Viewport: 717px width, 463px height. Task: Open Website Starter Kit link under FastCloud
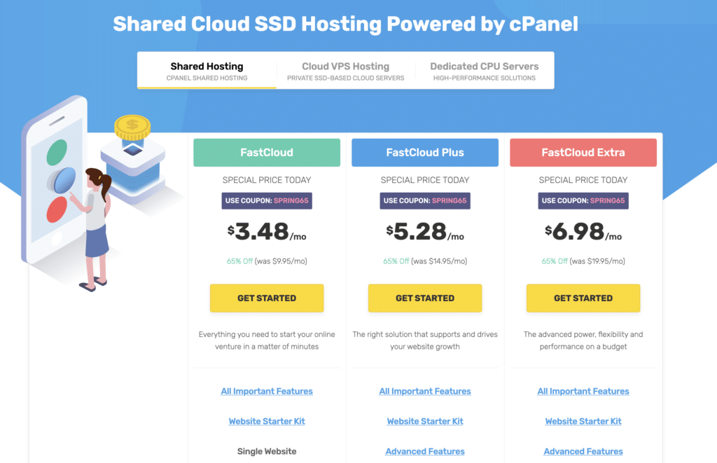pyautogui.click(x=267, y=421)
